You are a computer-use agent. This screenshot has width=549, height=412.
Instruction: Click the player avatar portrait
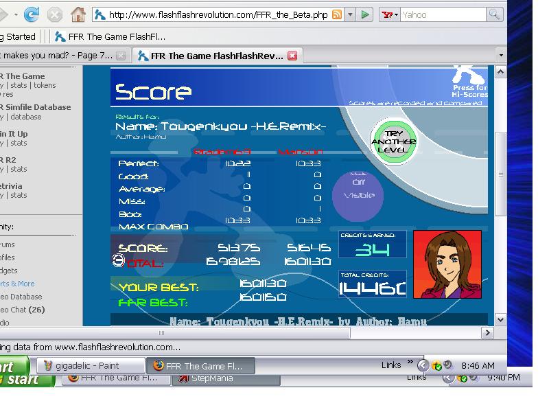(x=447, y=264)
